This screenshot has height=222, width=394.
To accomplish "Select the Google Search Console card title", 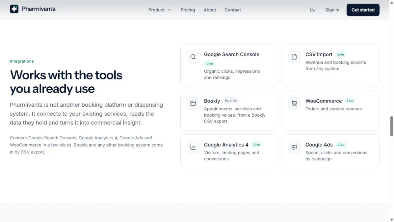I will (x=231, y=54).
